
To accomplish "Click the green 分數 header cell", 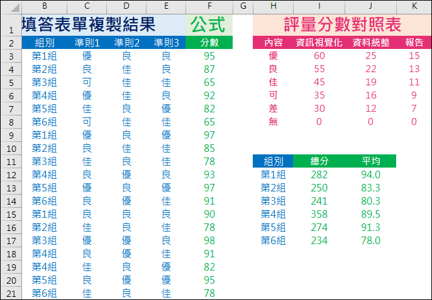I will pyautogui.click(x=209, y=43).
